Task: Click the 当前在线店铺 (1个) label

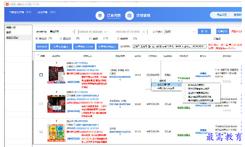Action: 20,12
